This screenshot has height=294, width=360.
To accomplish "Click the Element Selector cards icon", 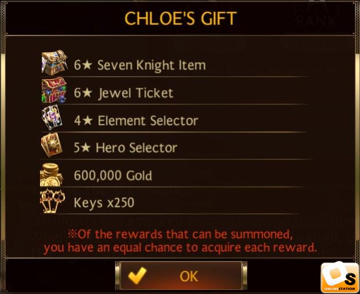I will (x=52, y=117).
